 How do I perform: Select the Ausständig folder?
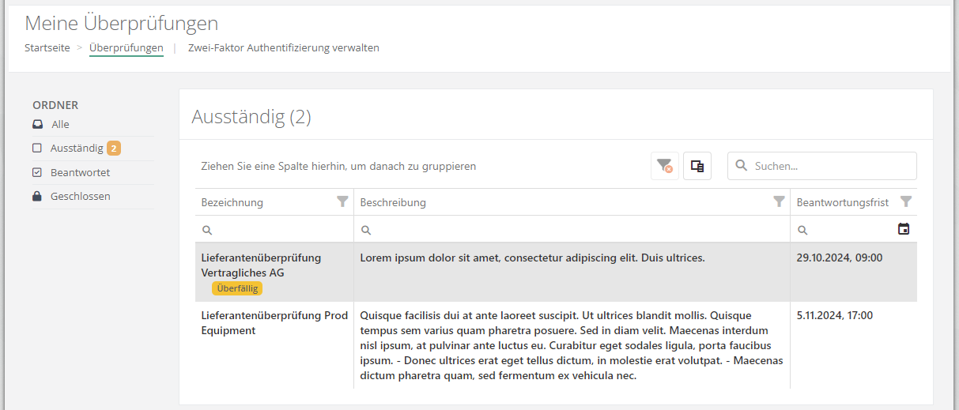coord(77,149)
